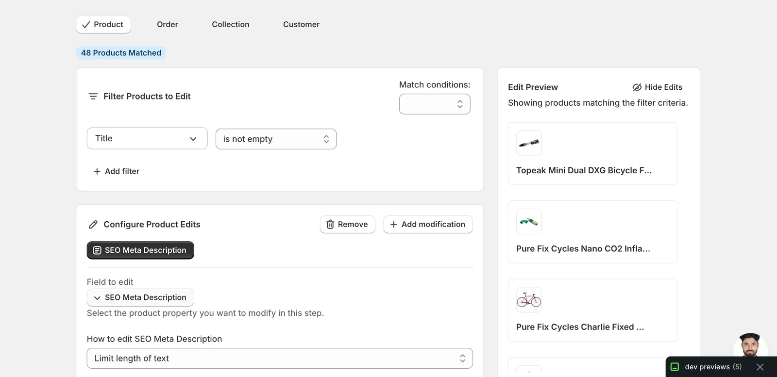Viewport: 777px width, 377px height.
Task: Click the crossed-eye icon beside Hide Edits
Action: 637,87
